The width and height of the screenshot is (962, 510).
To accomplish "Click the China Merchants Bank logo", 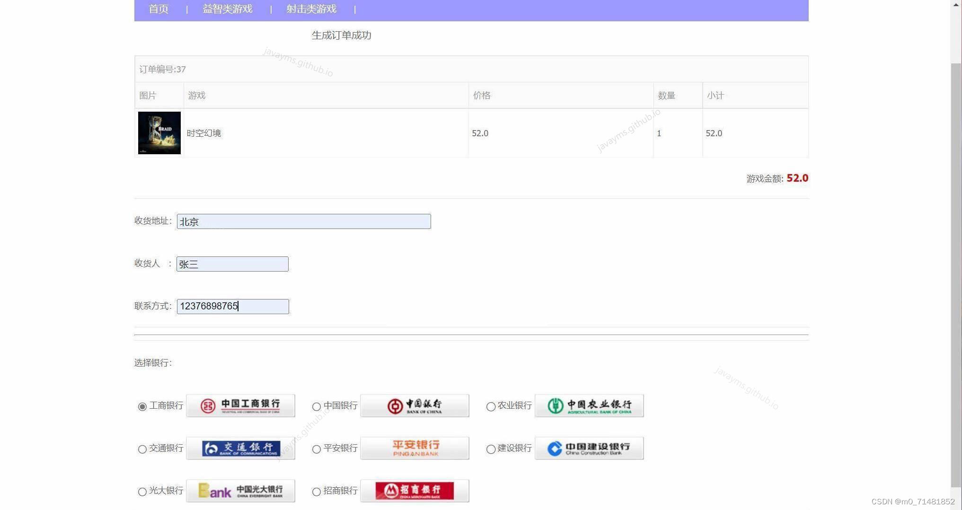I will [x=415, y=491].
